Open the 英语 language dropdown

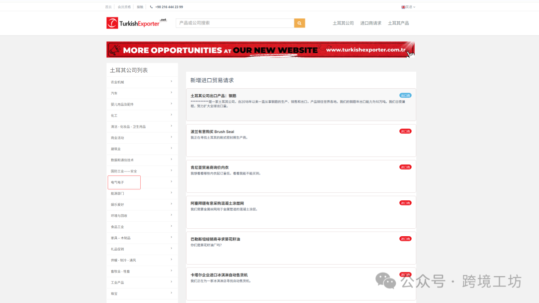(408, 7)
